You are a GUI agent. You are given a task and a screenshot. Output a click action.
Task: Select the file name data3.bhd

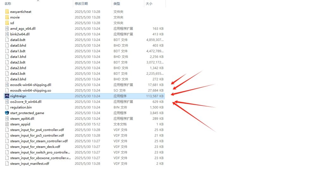[x=18, y=79]
